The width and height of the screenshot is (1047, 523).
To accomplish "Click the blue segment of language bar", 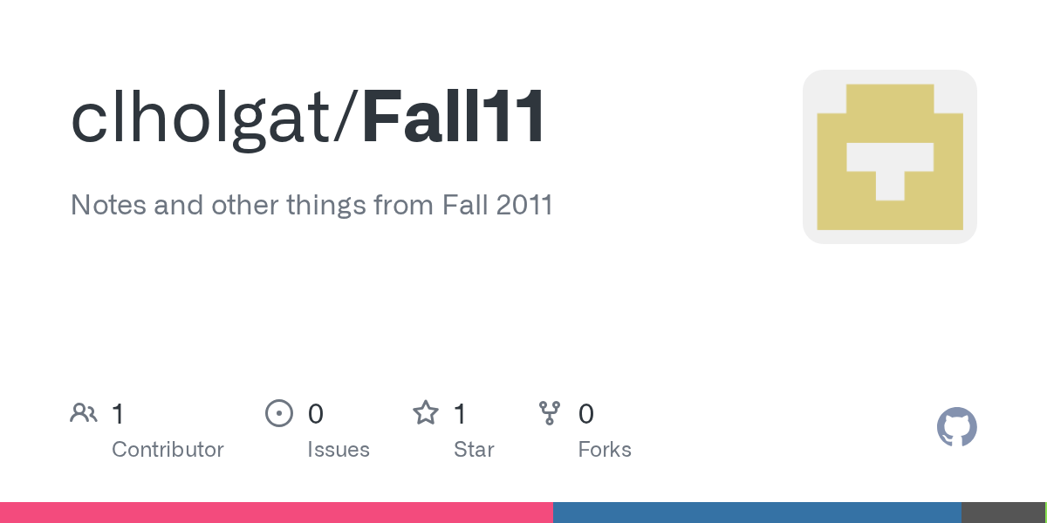I will coord(756,513).
